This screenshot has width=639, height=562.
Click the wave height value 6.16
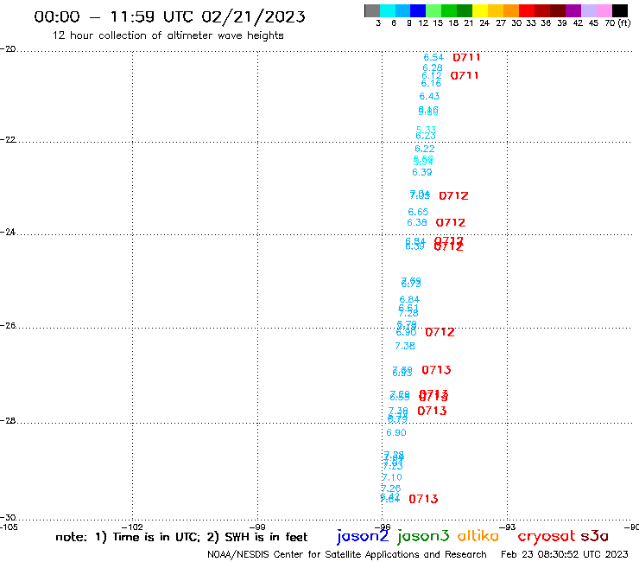tap(431, 83)
